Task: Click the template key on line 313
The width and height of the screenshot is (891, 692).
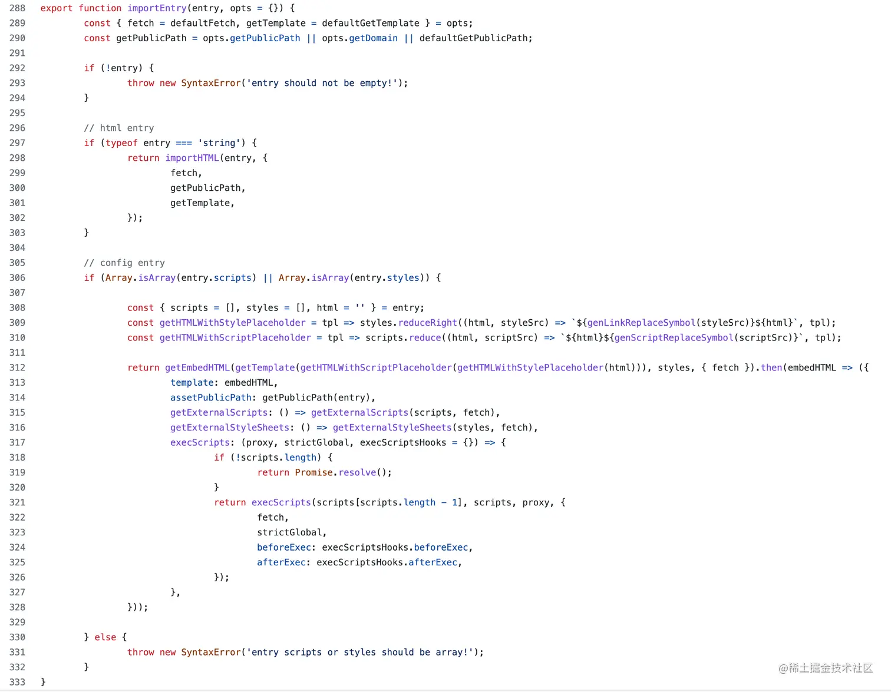Action: coord(192,383)
